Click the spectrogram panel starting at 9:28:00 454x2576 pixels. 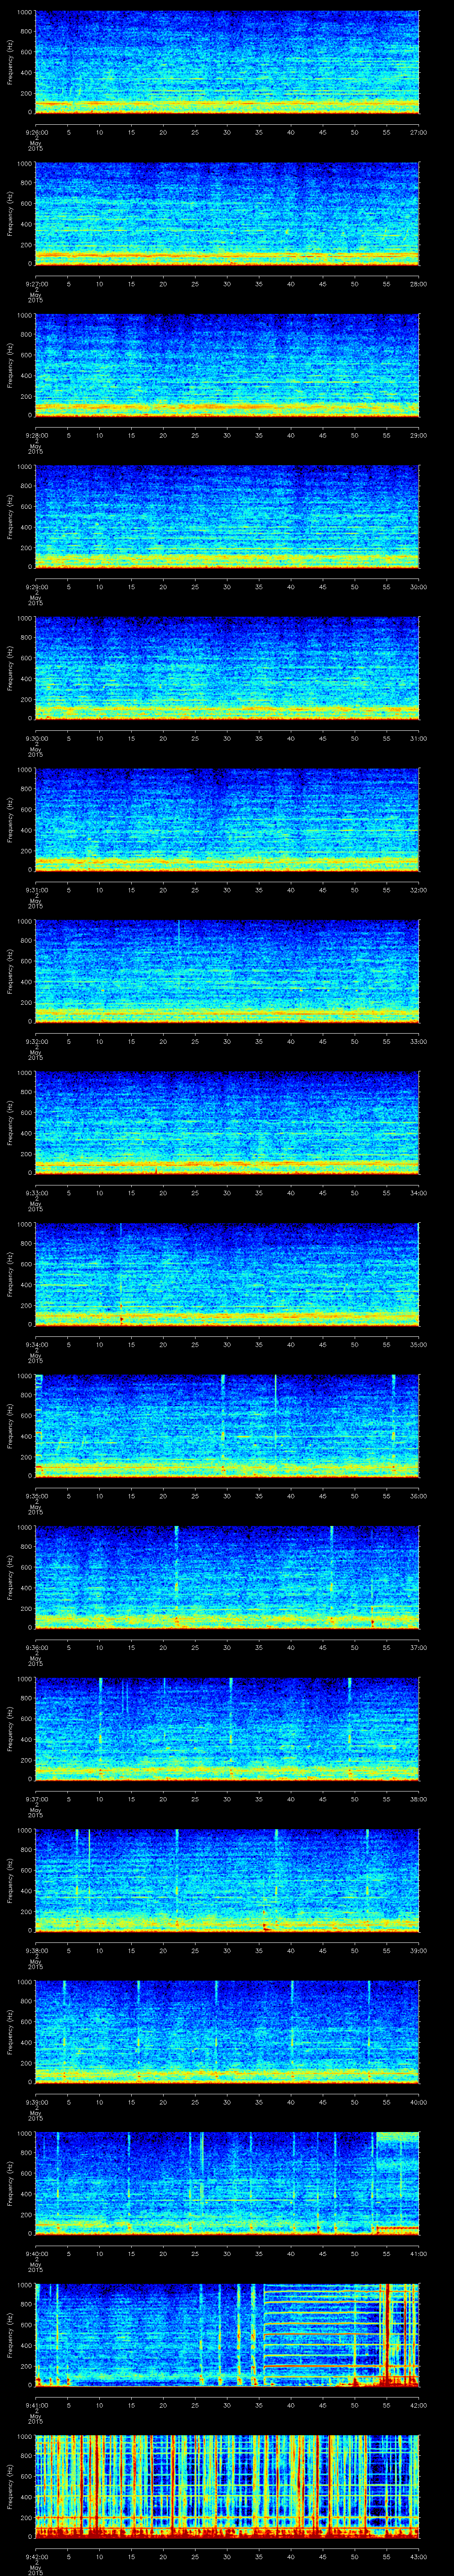[x=227, y=365]
